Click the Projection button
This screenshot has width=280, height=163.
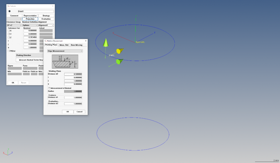[x=30, y=19]
